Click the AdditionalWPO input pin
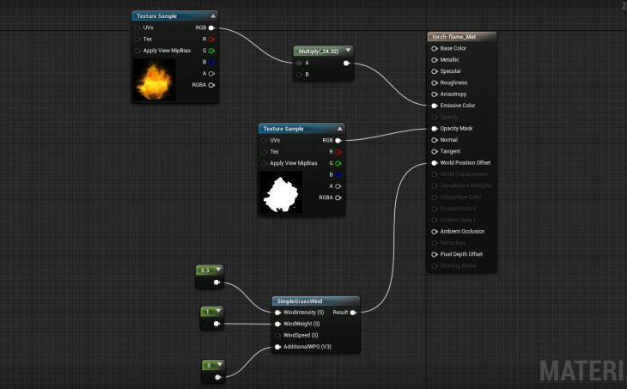 click(278, 347)
